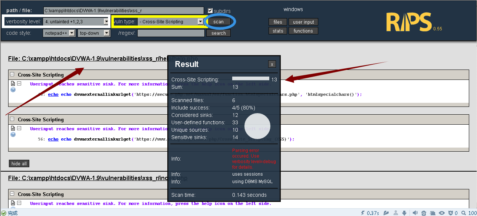Click the 'using DBMS MySQL' info text

[252, 182]
